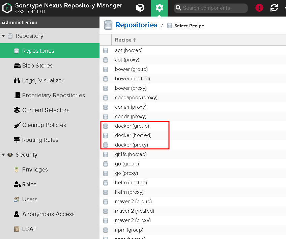Open Routing Rules in sidebar
286x239 pixels.
tap(50, 140)
